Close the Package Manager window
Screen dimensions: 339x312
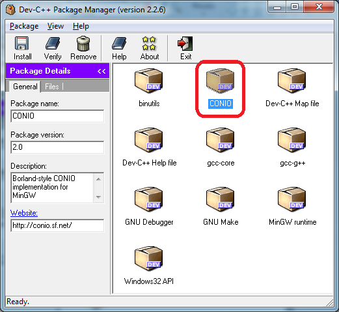[x=319, y=7]
